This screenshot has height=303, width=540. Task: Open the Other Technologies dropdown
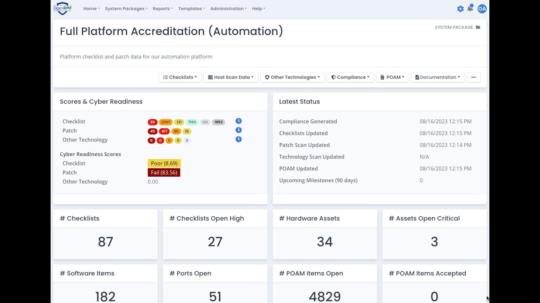coord(292,77)
